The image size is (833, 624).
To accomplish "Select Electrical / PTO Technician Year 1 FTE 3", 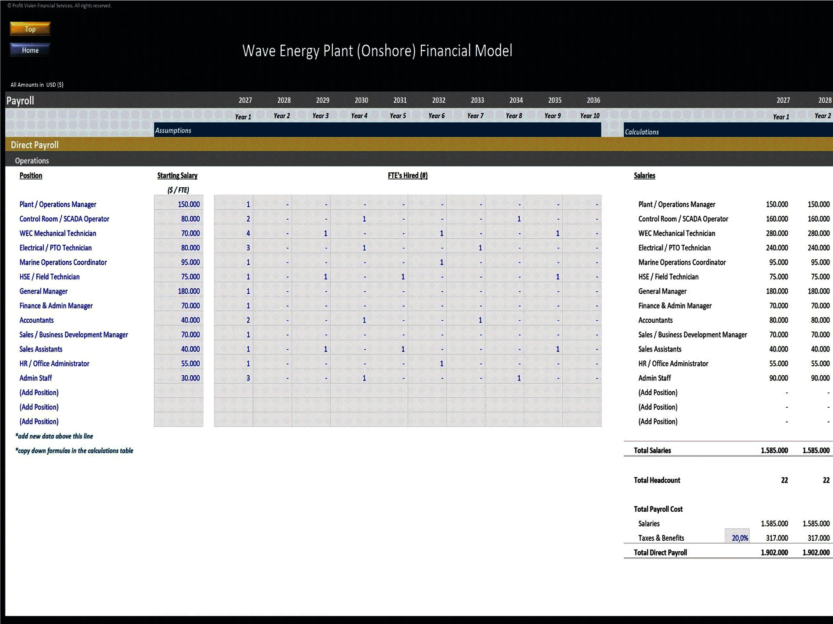I will coord(233,248).
